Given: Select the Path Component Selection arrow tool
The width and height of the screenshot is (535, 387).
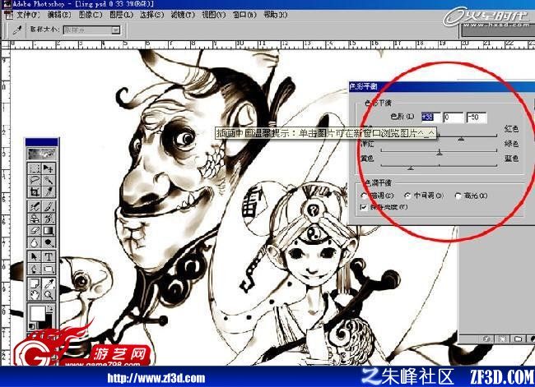Looking at the screenshot, I should point(34,256).
